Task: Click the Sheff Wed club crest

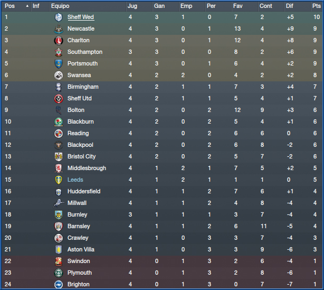Action: coord(59,17)
